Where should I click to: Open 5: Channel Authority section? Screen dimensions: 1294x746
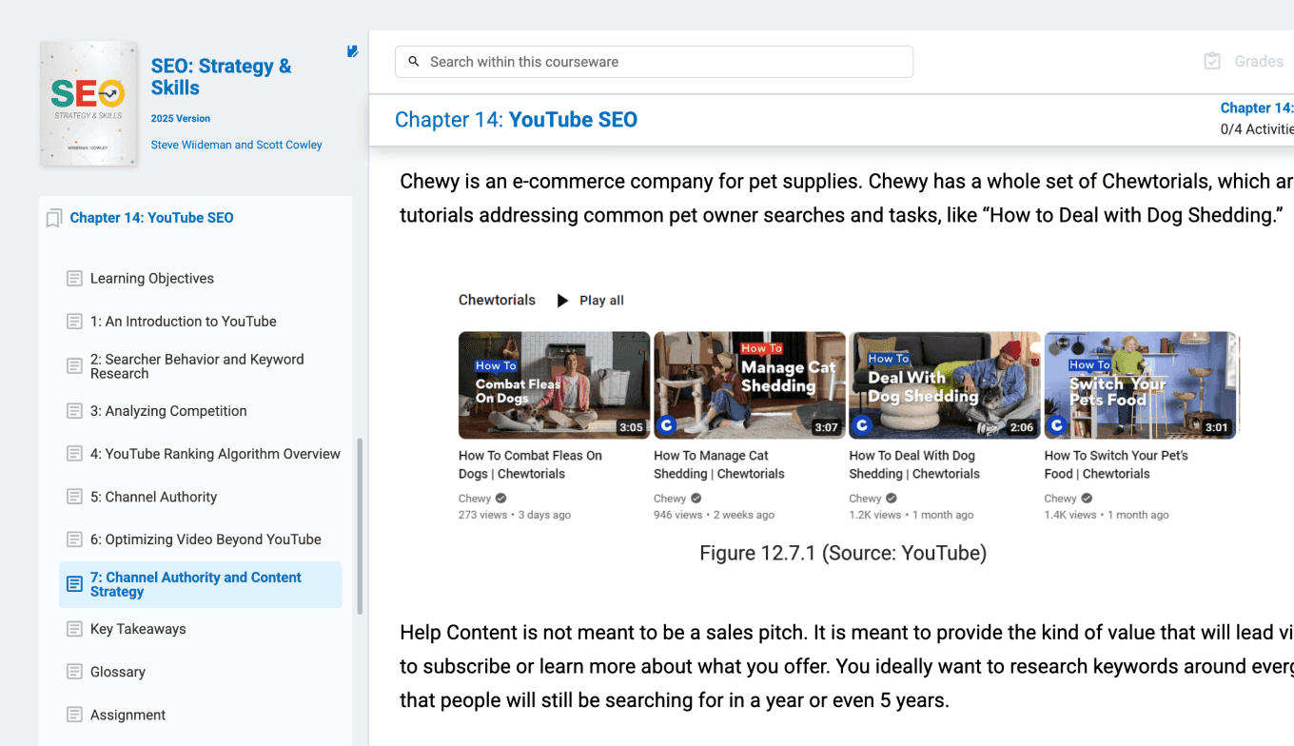click(153, 497)
